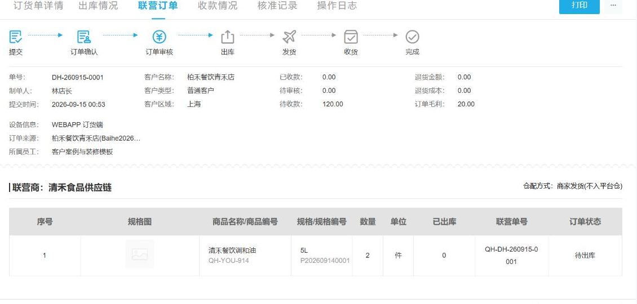Click product name 清禾餐饮调和油
Viewport: 637px width, 304px height.
(232, 251)
